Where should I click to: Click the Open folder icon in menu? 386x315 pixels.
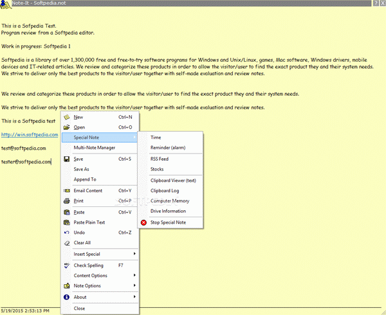point(67,127)
